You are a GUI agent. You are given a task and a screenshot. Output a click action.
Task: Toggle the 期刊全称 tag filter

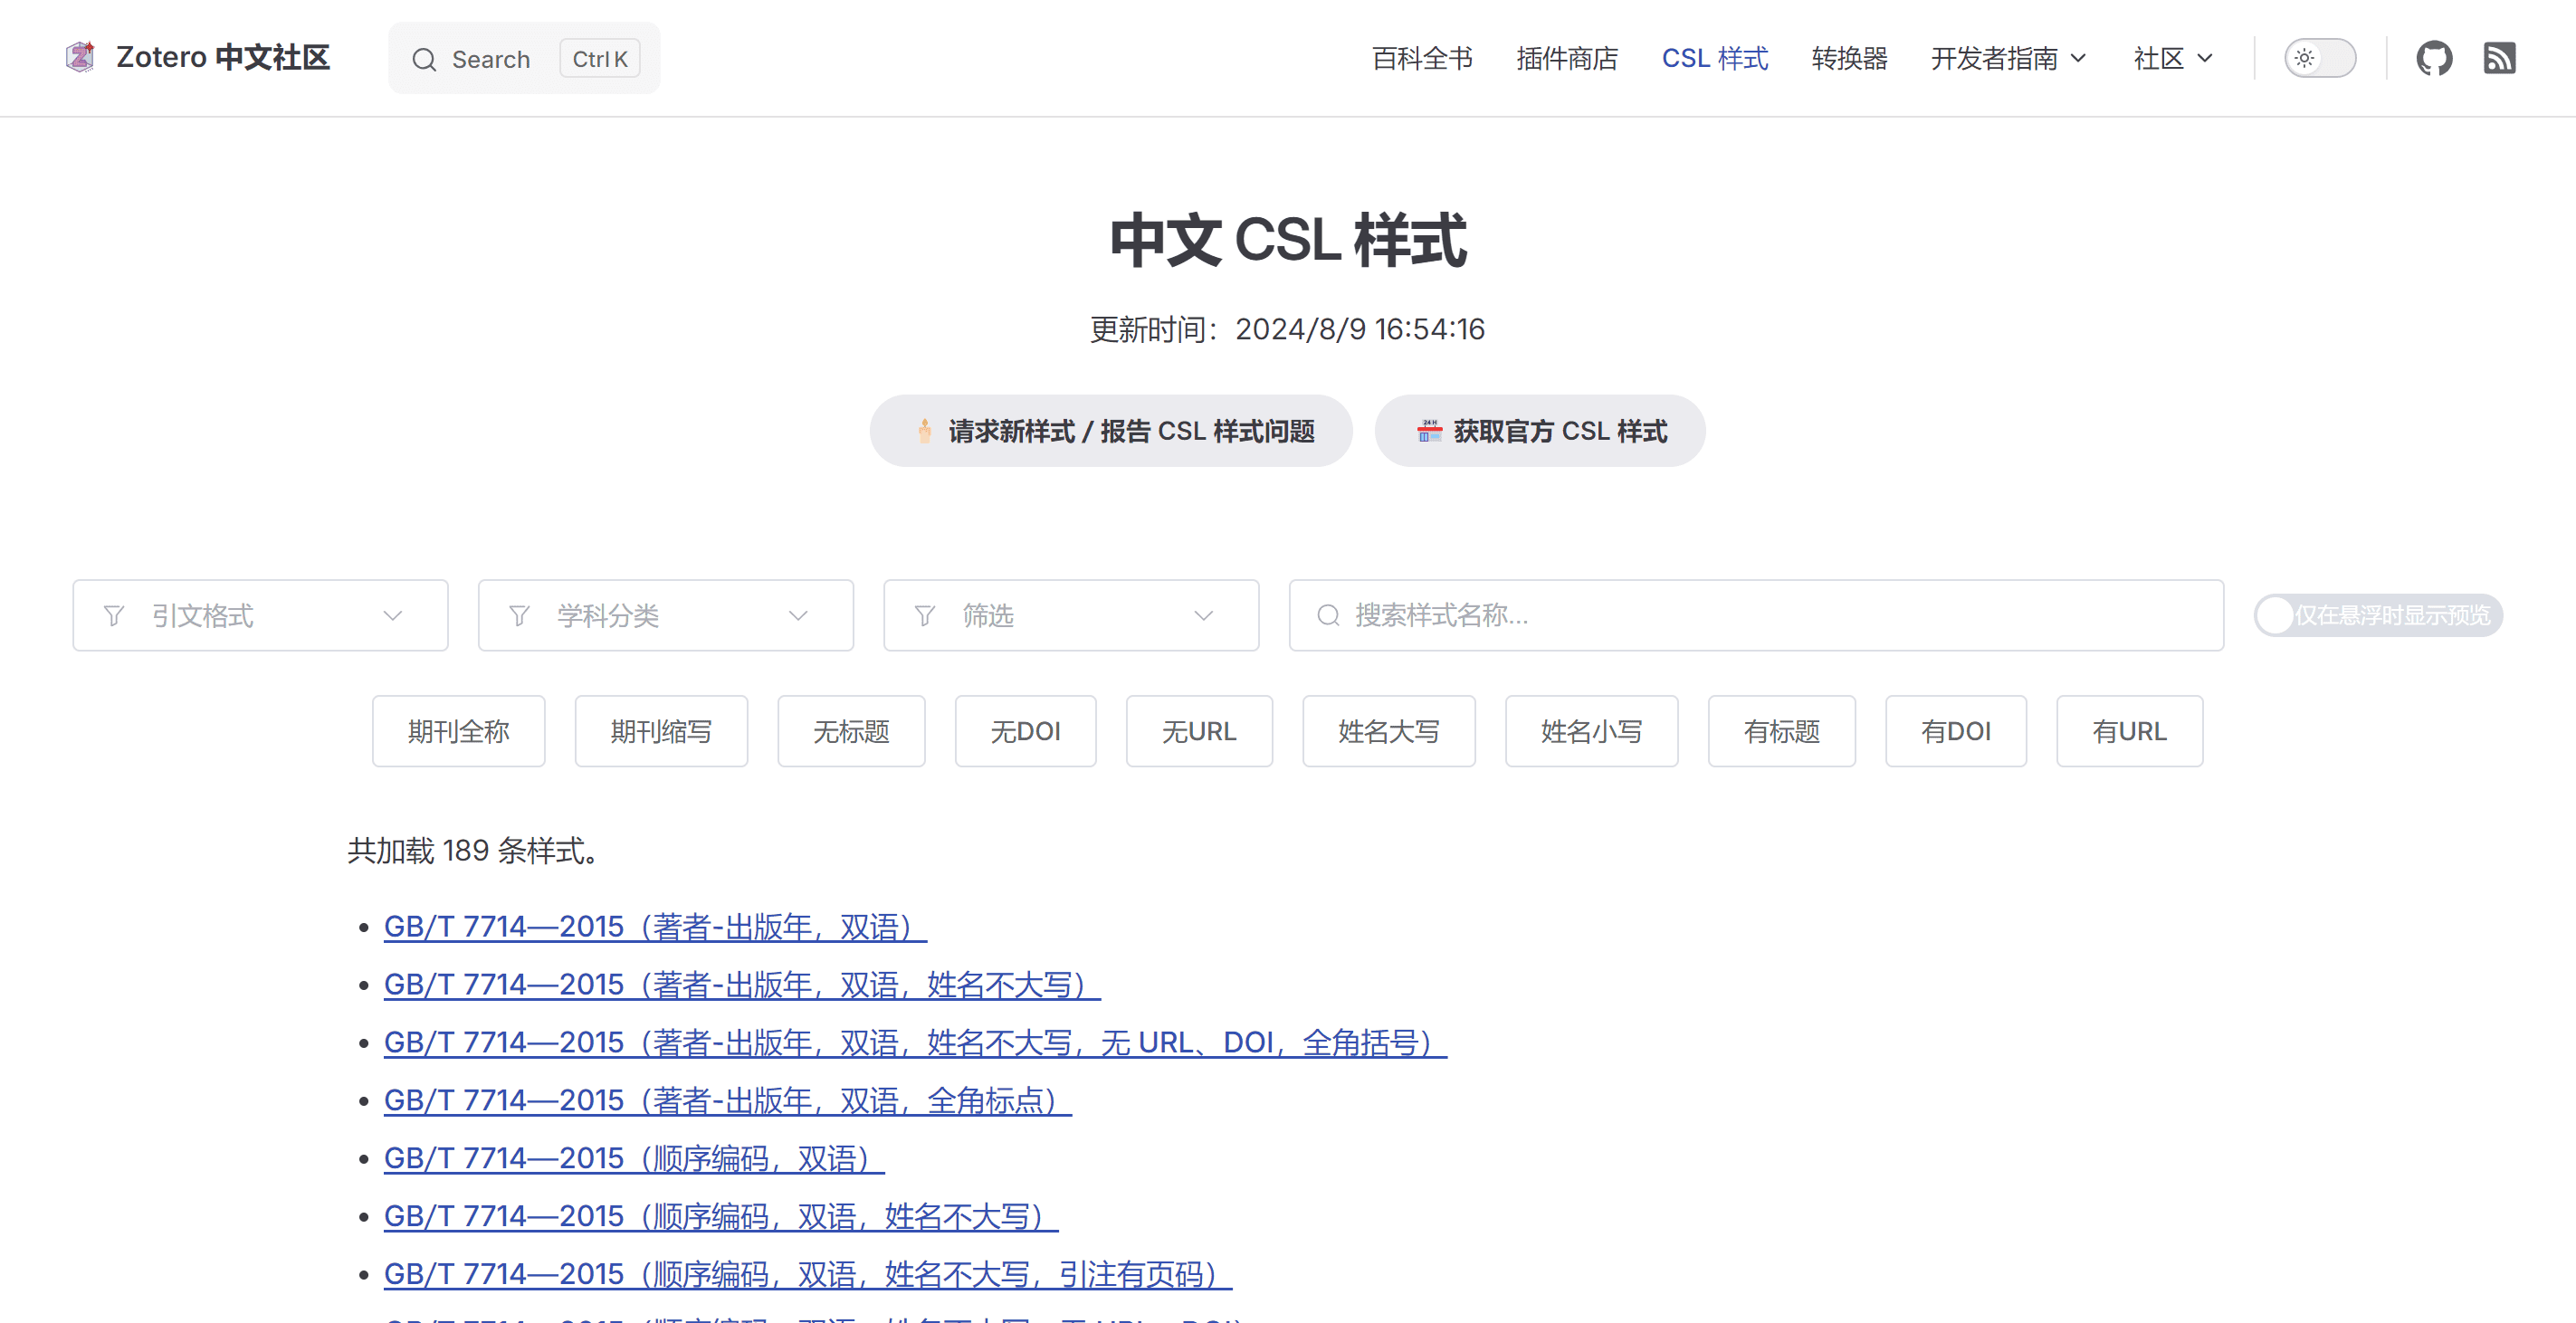[x=459, y=731]
